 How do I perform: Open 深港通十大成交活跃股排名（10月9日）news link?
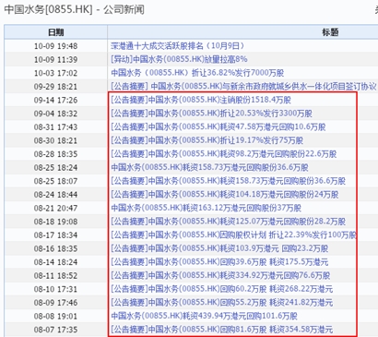178,46
